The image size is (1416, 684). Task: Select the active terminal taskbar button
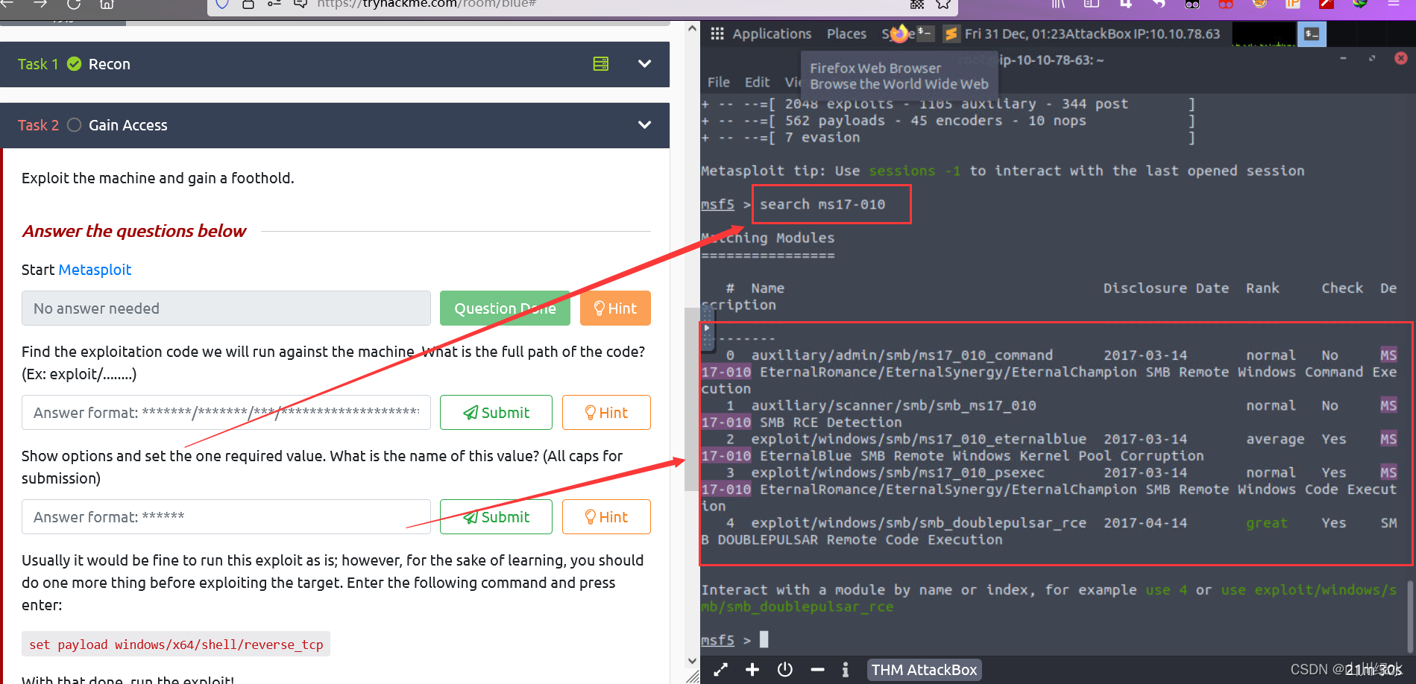tap(1312, 34)
